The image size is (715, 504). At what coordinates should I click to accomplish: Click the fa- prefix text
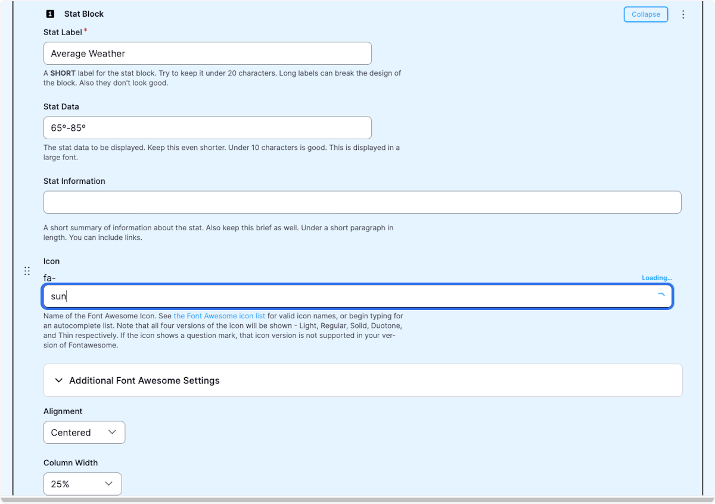click(x=49, y=277)
